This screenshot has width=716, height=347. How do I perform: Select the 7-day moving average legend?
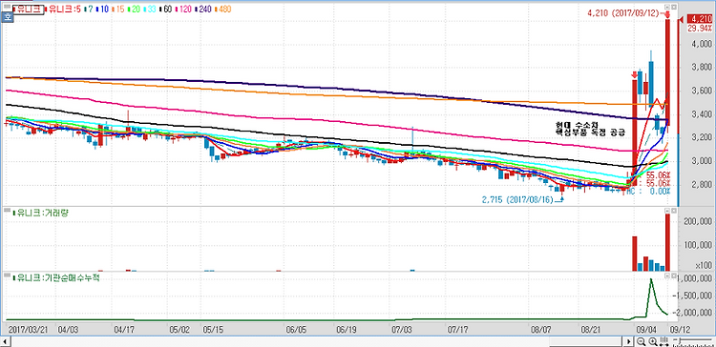pyautogui.click(x=89, y=10)
